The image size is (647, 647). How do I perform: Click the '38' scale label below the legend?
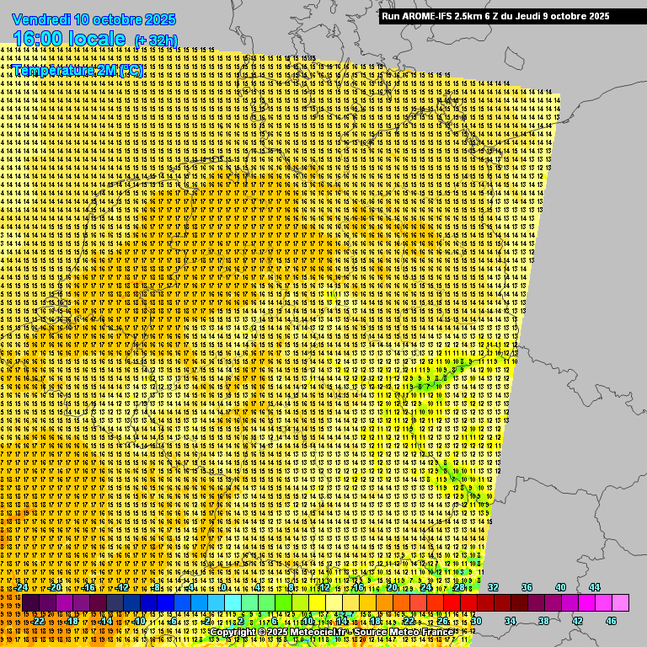[544, 621]
